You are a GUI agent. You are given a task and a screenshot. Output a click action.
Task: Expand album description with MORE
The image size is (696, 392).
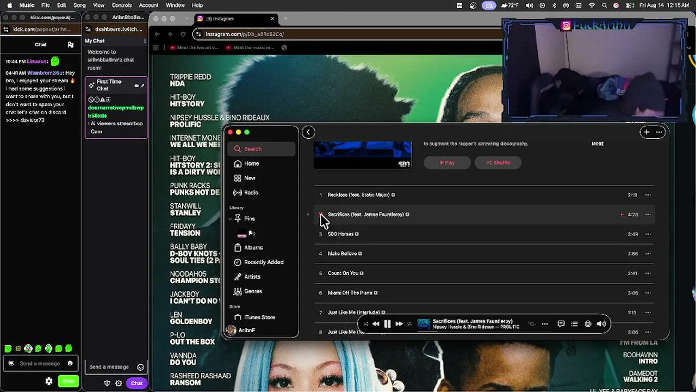(598, 144)
